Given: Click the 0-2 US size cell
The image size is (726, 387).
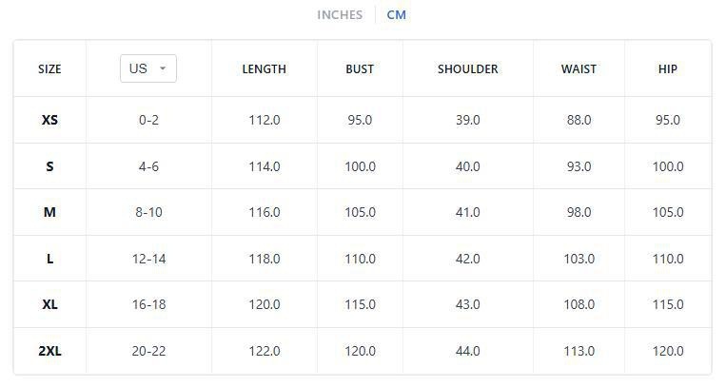Looking at the screenshot, I should point(148,121).
